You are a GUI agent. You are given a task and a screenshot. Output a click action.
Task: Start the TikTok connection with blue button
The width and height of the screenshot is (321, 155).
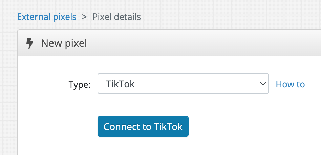(x=143, y=126)
